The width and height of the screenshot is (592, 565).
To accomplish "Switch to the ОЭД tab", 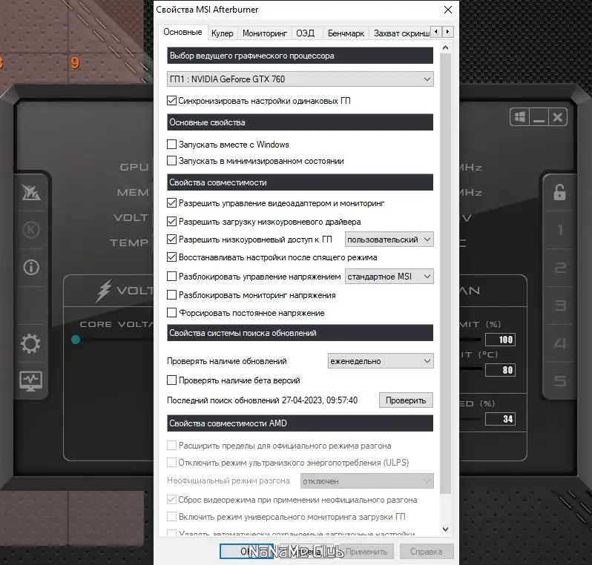I will tap(306, 33).
